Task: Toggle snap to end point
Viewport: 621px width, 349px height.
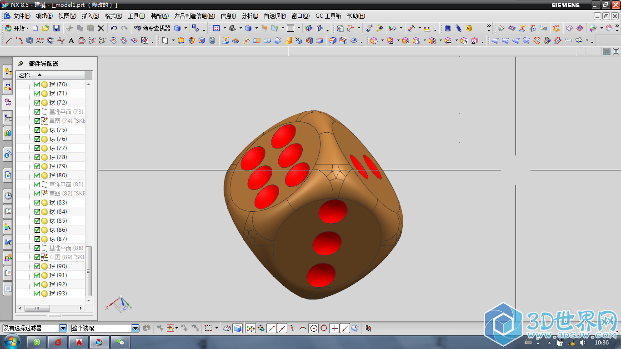Action: click(272, 328)
